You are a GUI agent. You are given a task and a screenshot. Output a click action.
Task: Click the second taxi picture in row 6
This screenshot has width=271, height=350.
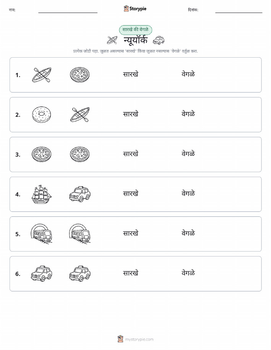click(x=80, y=274)
